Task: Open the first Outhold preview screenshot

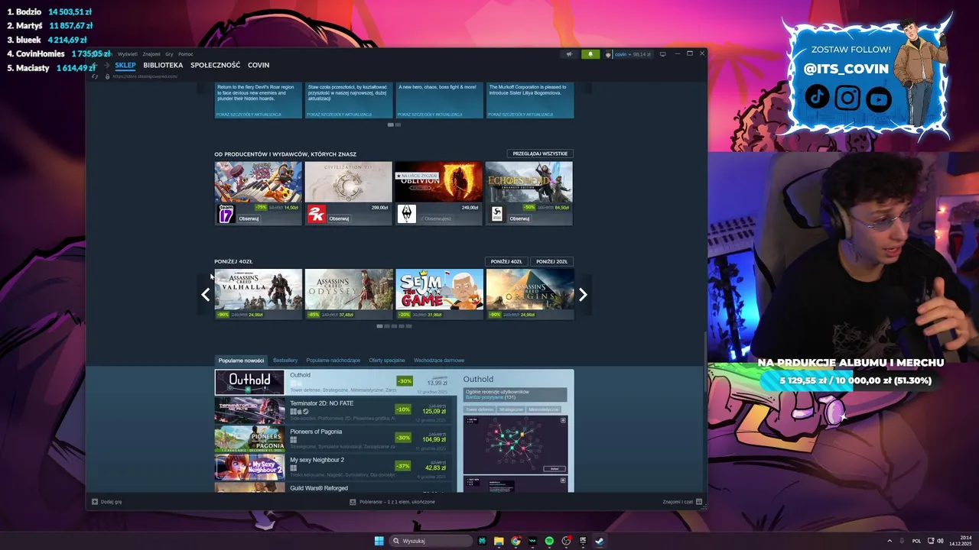Action: coord(516,445)
